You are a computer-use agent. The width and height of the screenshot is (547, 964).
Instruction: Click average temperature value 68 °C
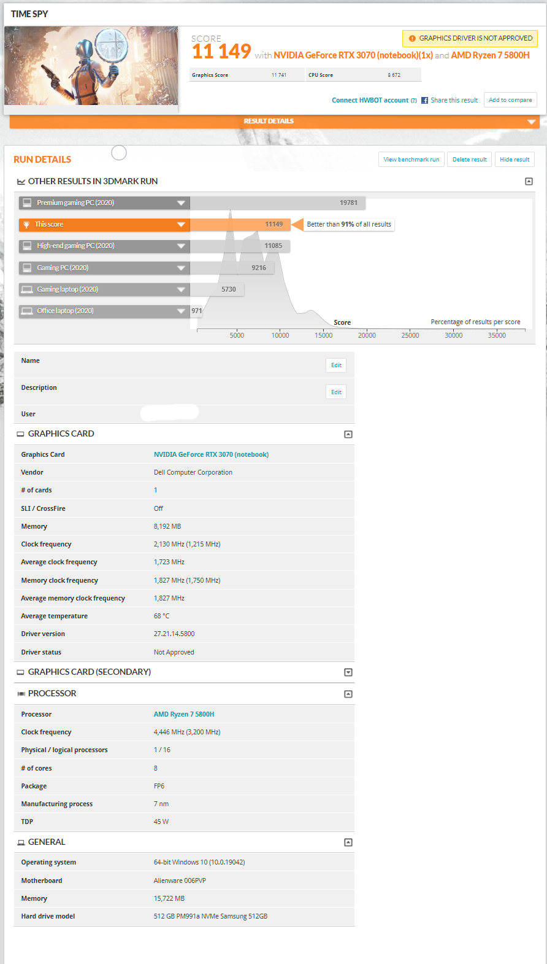[x=161, y=616]
